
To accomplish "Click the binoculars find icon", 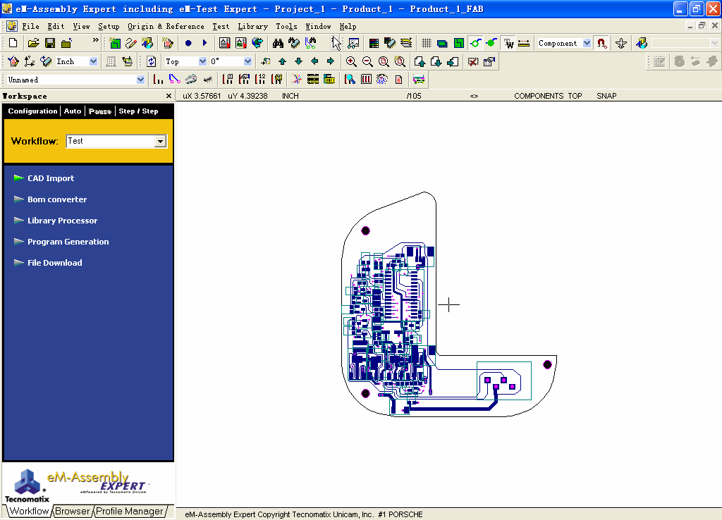I will coord(278,43).
